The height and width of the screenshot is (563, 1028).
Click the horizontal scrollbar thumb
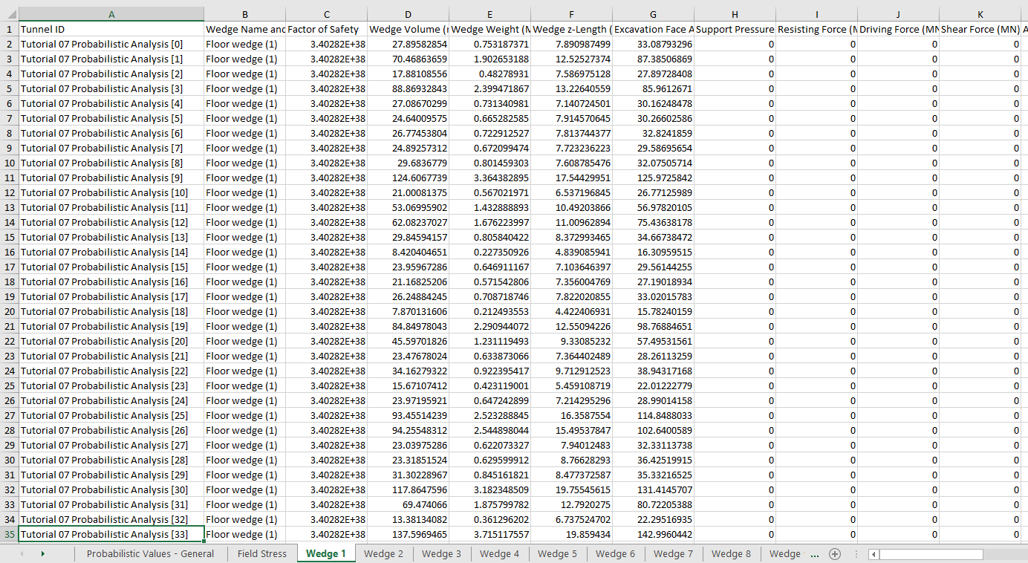[931, 554]
